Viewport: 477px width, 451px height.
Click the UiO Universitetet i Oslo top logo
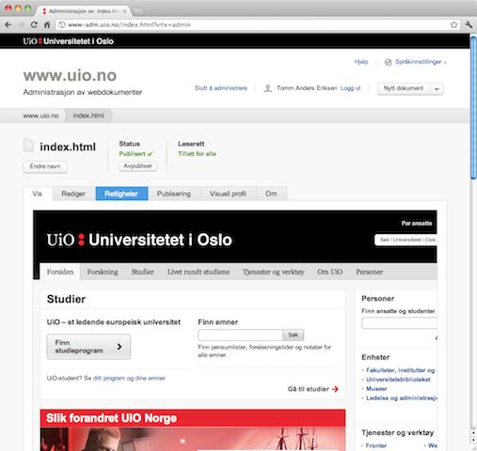(68, 41)
